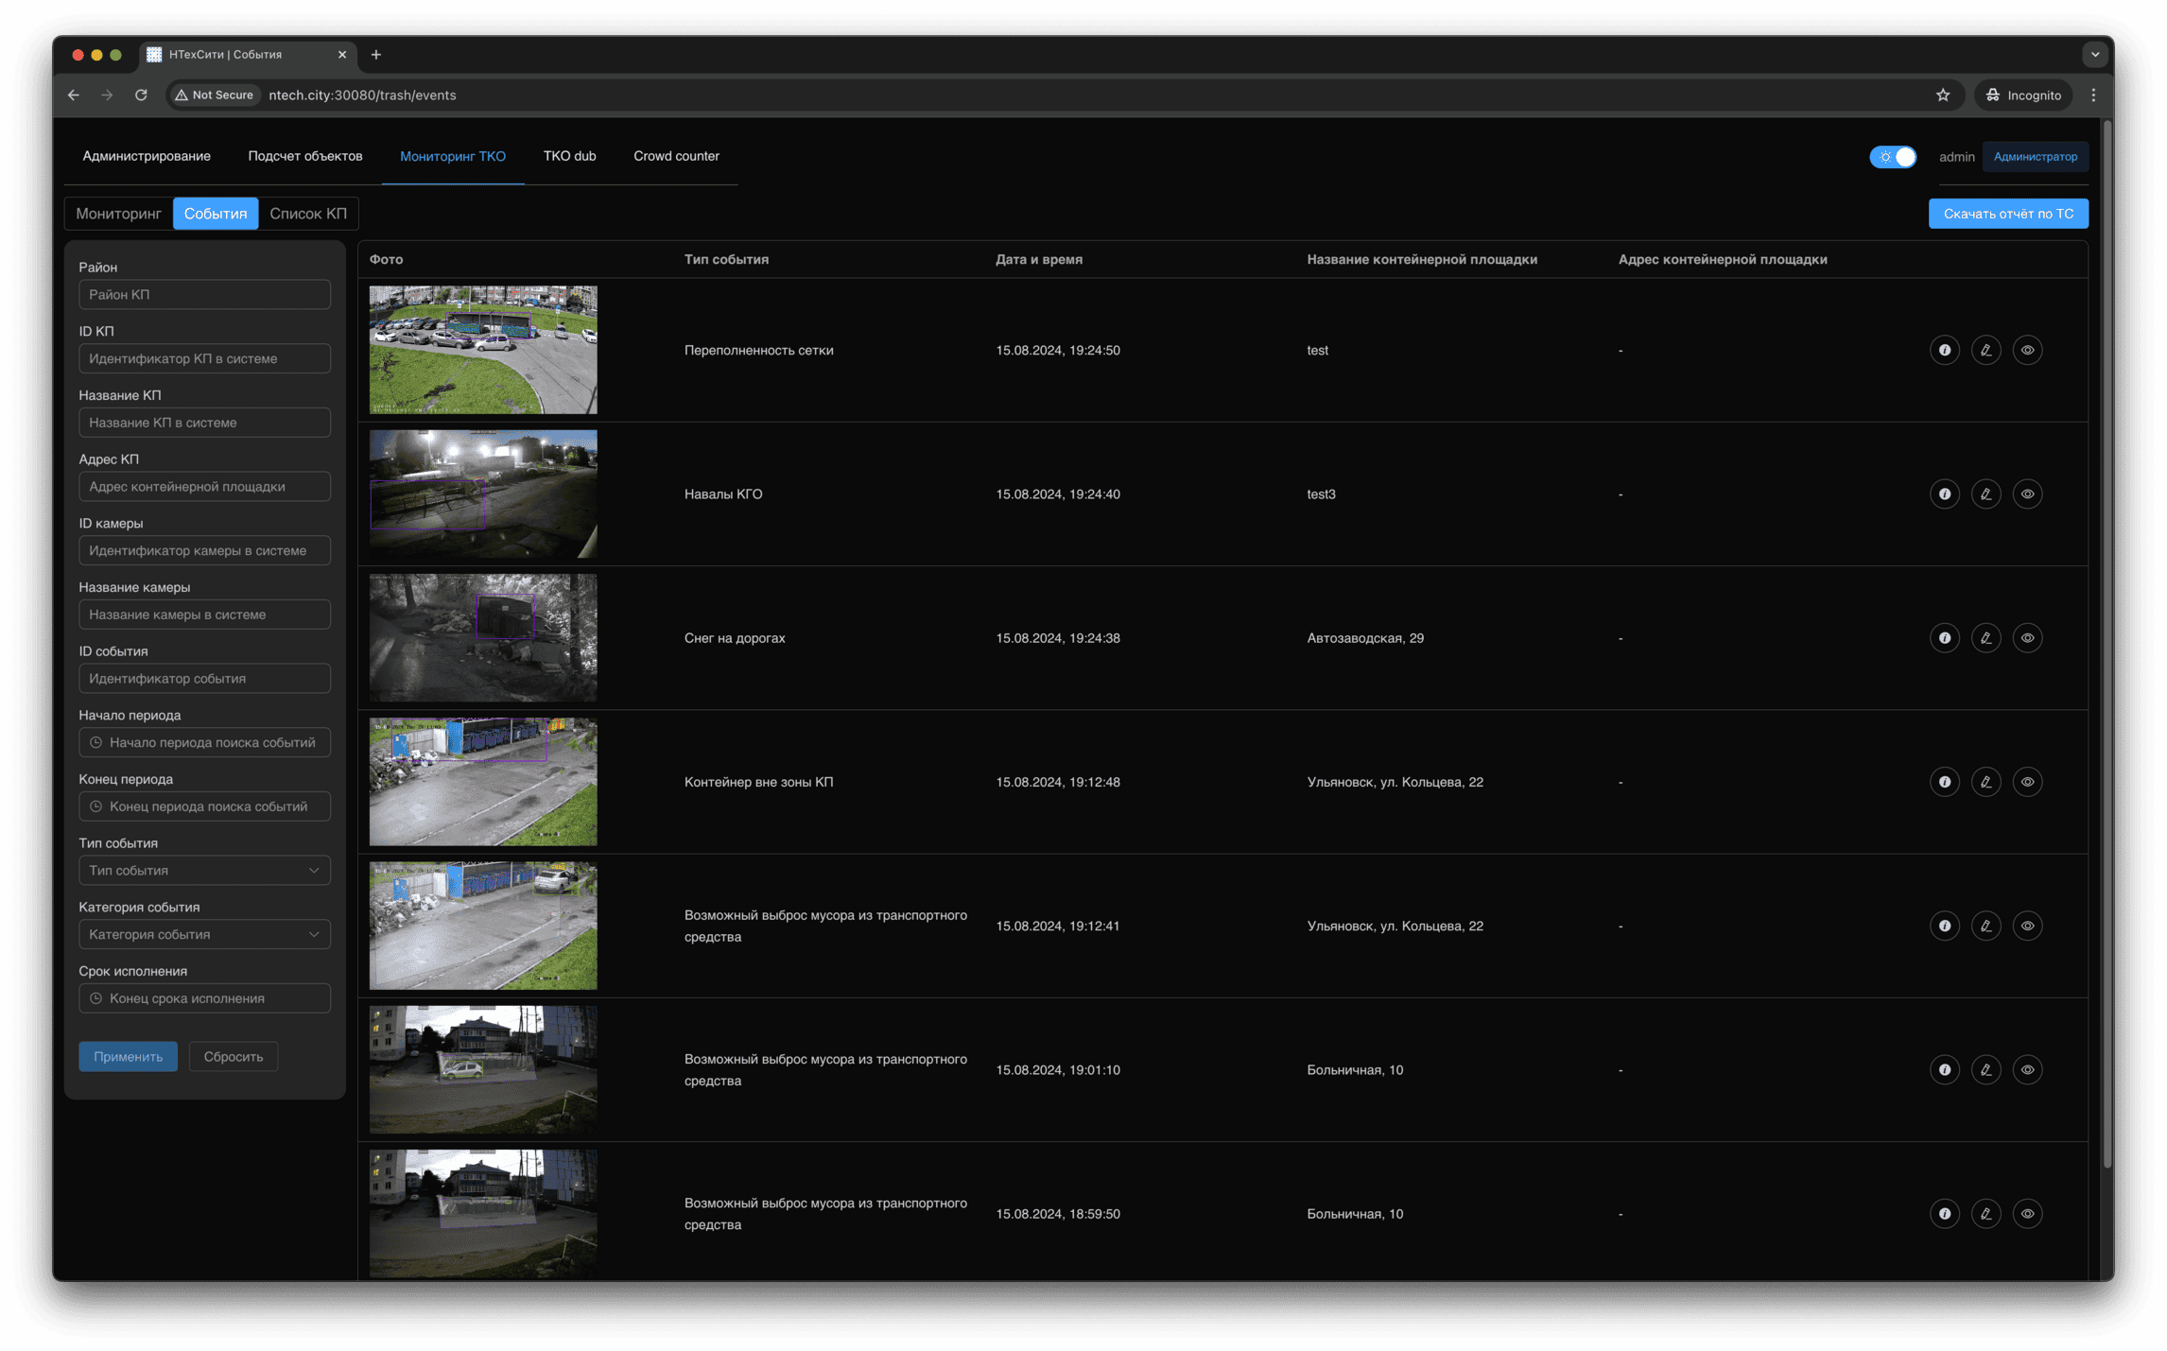Reload the page in browser
2167x1351 pixels.
click(x=141, y=95)
